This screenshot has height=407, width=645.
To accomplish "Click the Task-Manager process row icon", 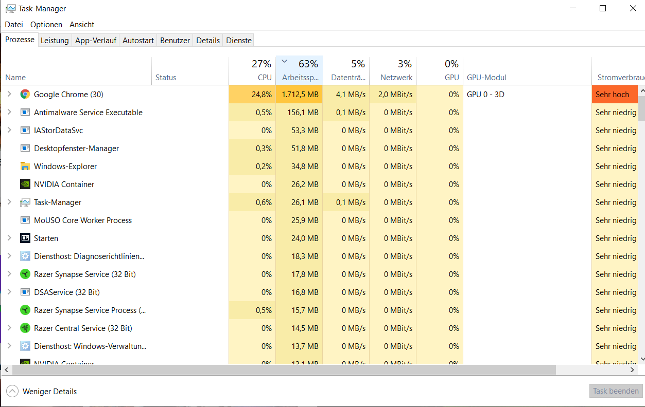I will click(25, 202).
